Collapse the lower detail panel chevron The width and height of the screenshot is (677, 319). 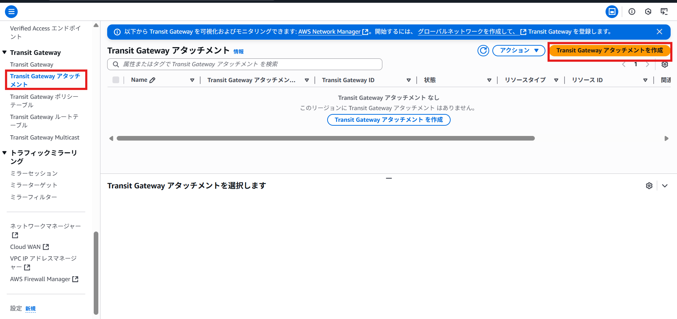[665, 185]
